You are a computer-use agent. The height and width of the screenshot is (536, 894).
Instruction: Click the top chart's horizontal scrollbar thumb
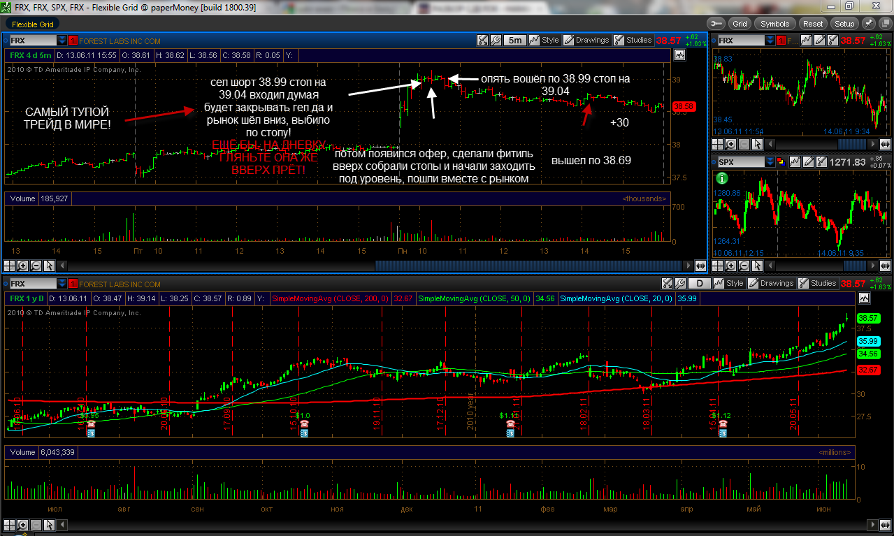click(x=529, y=266)
